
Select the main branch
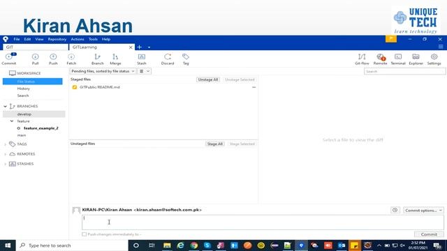coord(22,135)
